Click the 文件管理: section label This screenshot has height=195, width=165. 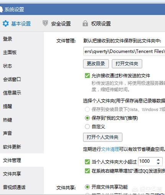[x=66, y=41]
